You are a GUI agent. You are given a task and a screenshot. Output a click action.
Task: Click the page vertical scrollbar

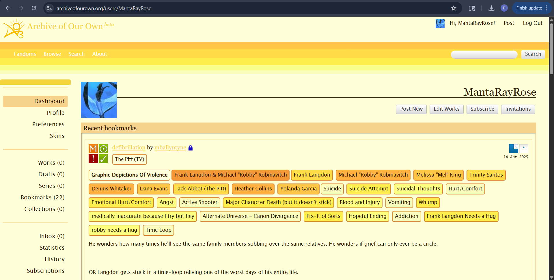pos(551,49)
